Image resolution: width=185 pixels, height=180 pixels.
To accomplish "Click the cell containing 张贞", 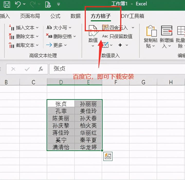I will click(x=61, y=104).
